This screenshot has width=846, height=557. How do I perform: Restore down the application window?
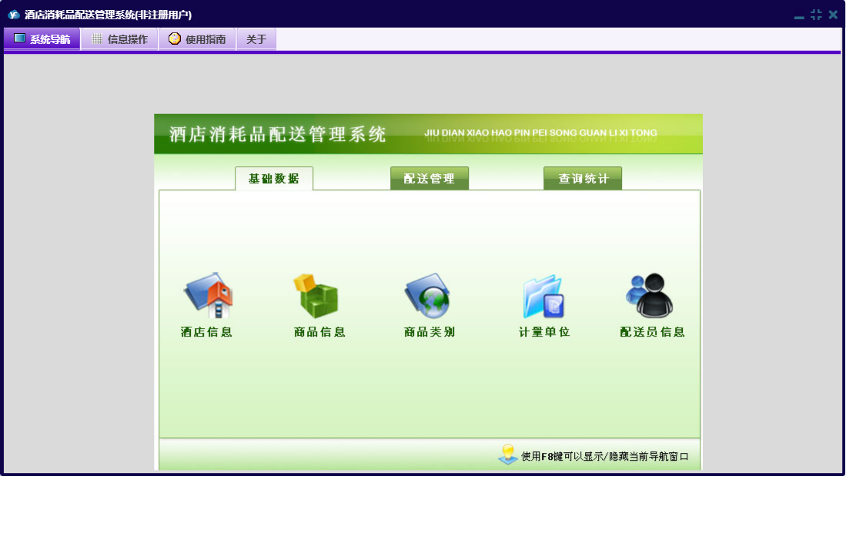(816, 15)
